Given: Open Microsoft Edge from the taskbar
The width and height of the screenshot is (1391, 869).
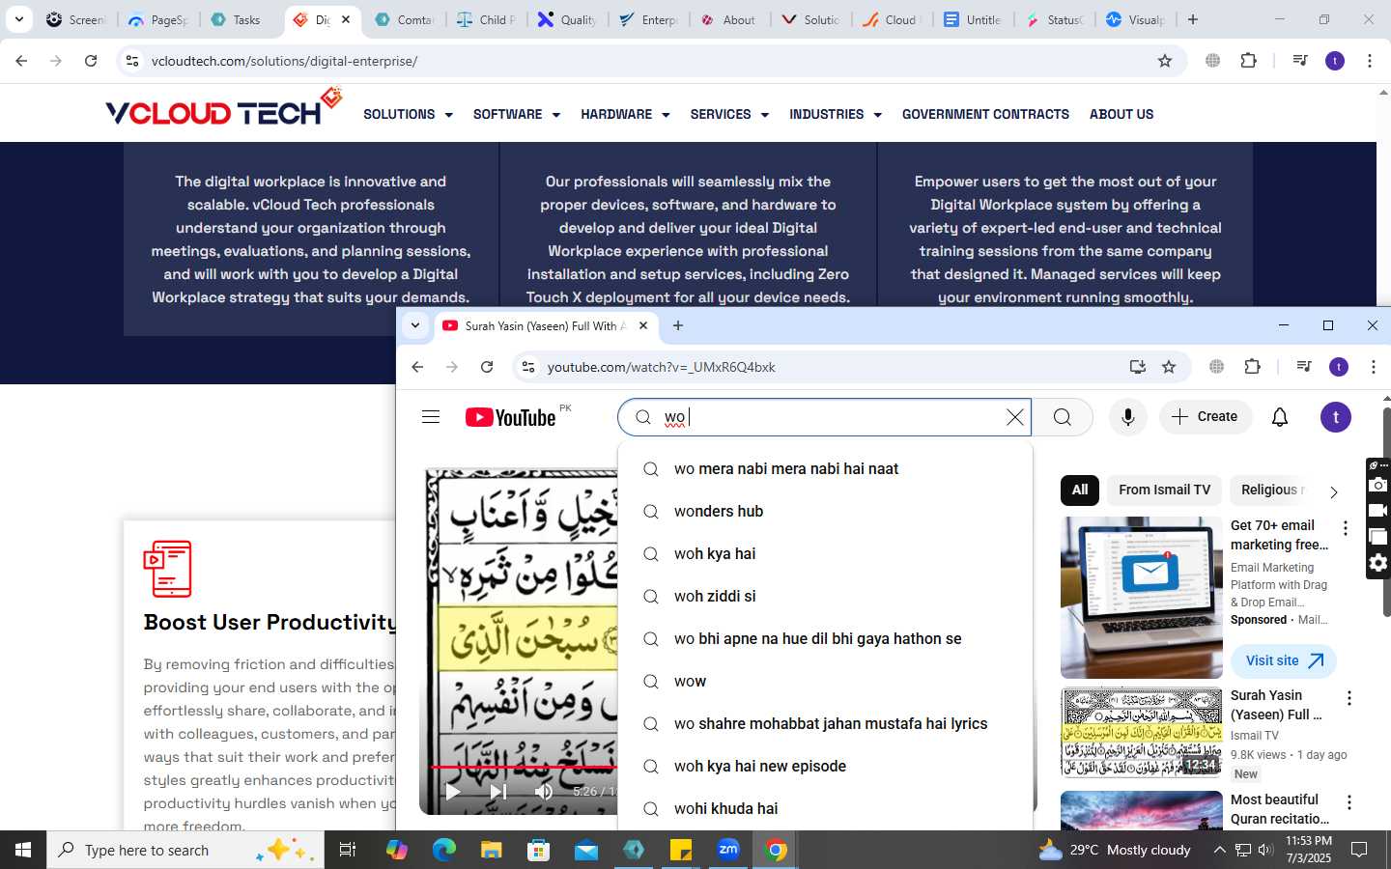Looking at the screenshot, I should click(x=444, y=850).
